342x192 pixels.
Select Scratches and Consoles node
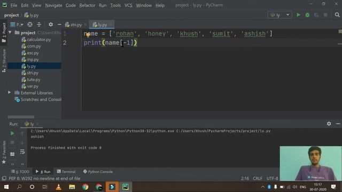point(38,100)
